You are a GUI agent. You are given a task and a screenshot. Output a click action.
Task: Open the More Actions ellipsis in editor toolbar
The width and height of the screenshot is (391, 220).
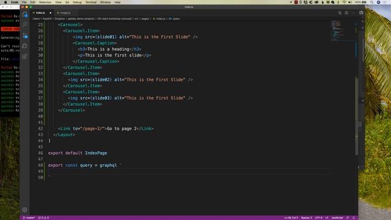pyautogui.click(x=353, y=13)
